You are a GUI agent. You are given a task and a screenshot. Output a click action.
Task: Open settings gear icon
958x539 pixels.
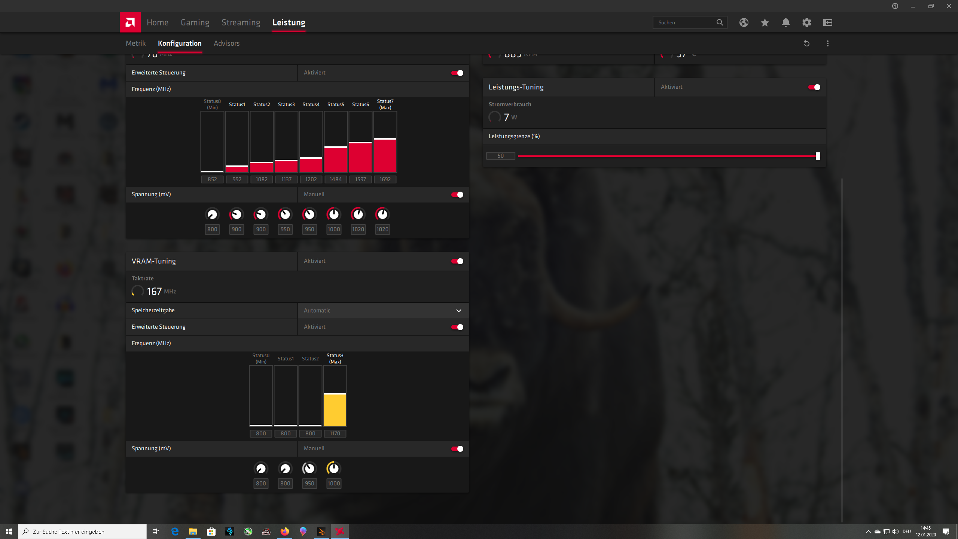click(806, 22)
